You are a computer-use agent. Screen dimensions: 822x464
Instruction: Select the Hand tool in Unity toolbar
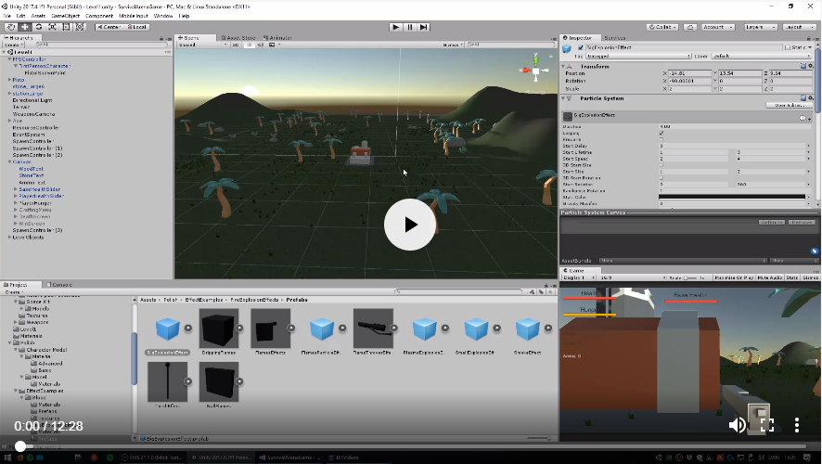click(10, 27)
